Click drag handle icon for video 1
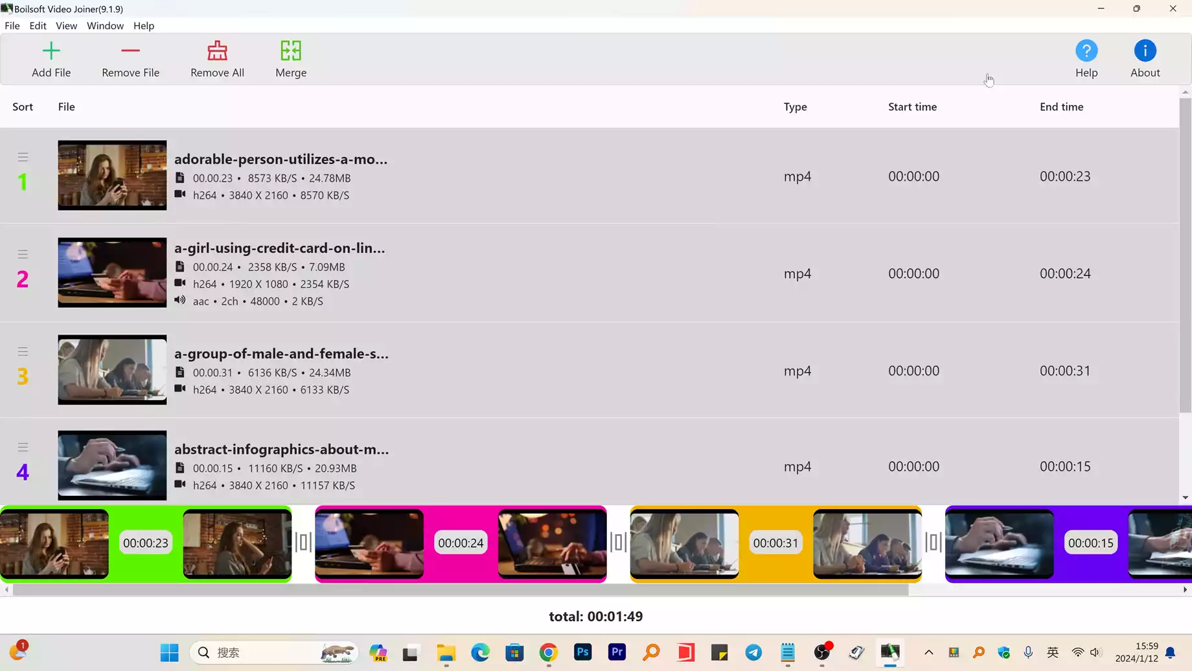1192x671 pixels. click(x=23, y=157)
